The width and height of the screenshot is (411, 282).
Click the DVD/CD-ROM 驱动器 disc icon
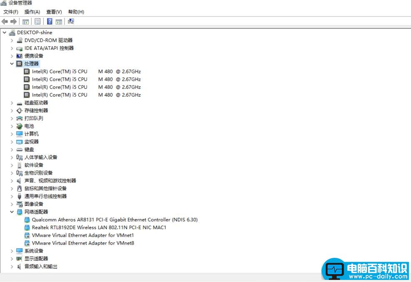[x=19, y=40]
